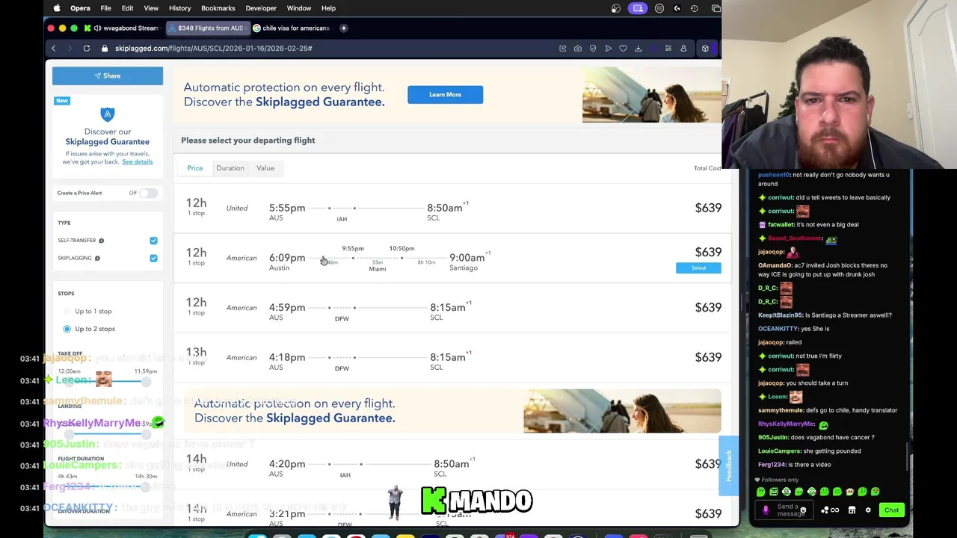Select American 4:18pm 13h flight row
The width and height of the screenshot is (957, 538).
click(452, 357)
